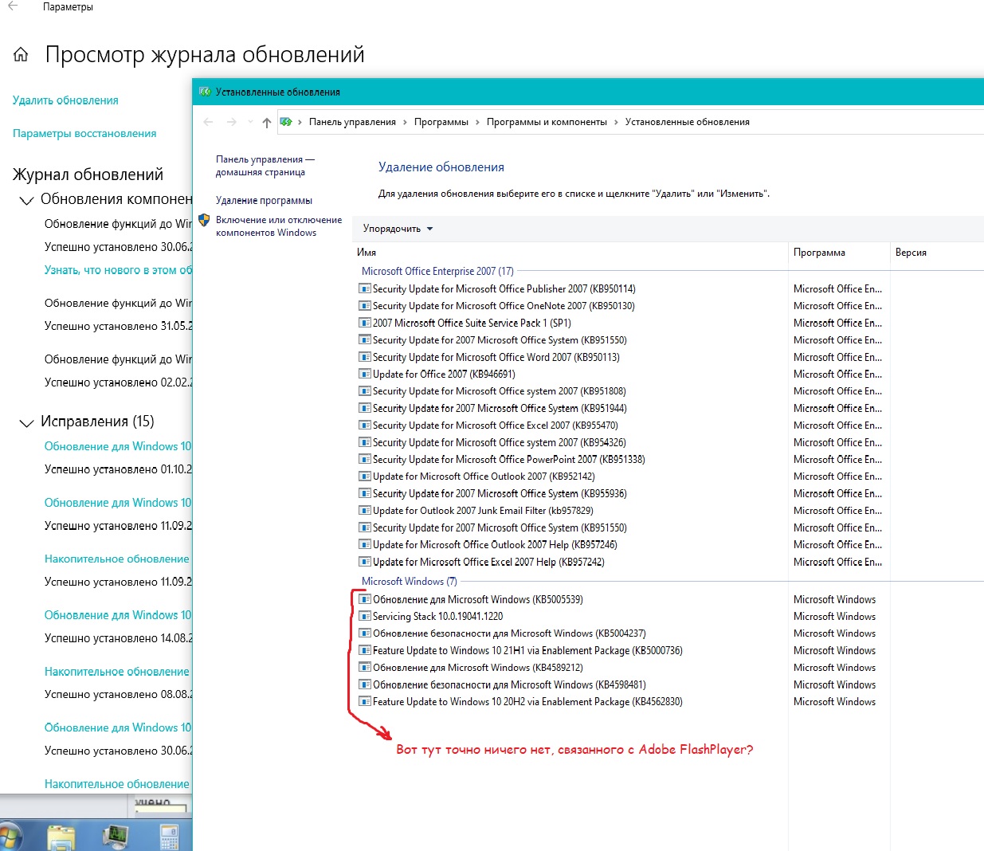Viewport: 984px width, 851px height.
Task: Open Узнать, что нового link
Action: 118,270
